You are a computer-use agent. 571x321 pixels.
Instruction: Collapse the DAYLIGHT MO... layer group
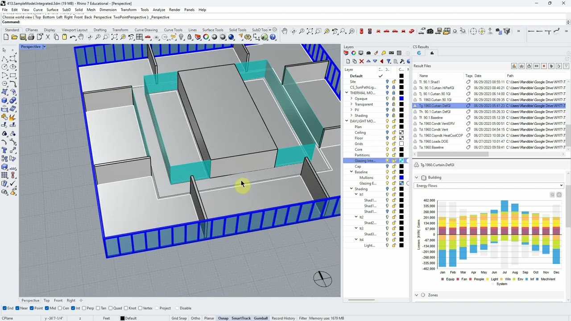347,121
